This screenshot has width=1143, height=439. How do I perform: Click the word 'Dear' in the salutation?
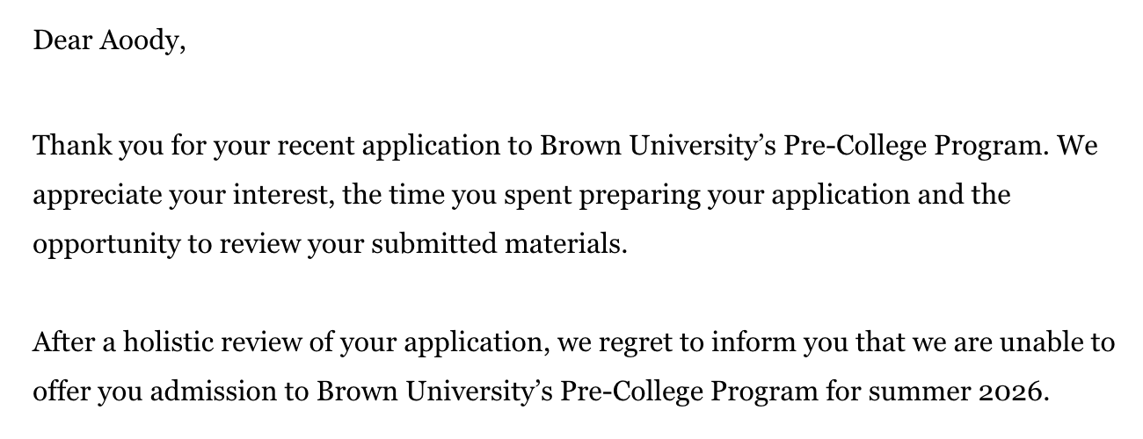pyautogui.click(x=62, y=41)
